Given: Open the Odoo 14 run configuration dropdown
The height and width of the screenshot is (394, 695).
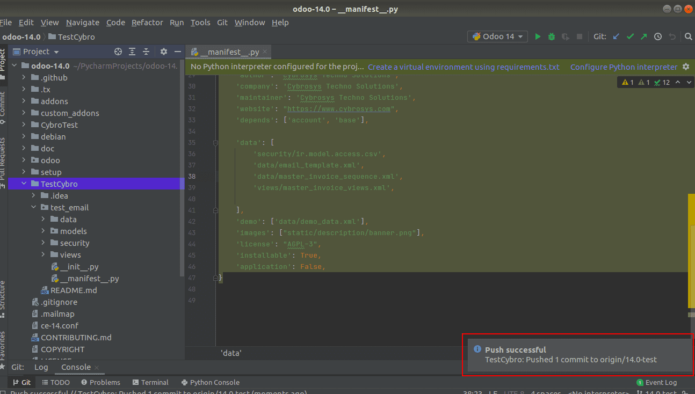Looking at the screenshot, I should (x=498, y=37).
